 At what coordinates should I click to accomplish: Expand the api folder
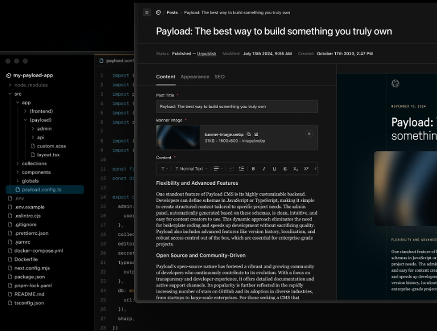pyautogui.click(x=38, y=138)
